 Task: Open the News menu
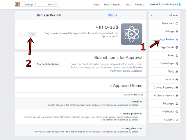click(x=97, y=5)
